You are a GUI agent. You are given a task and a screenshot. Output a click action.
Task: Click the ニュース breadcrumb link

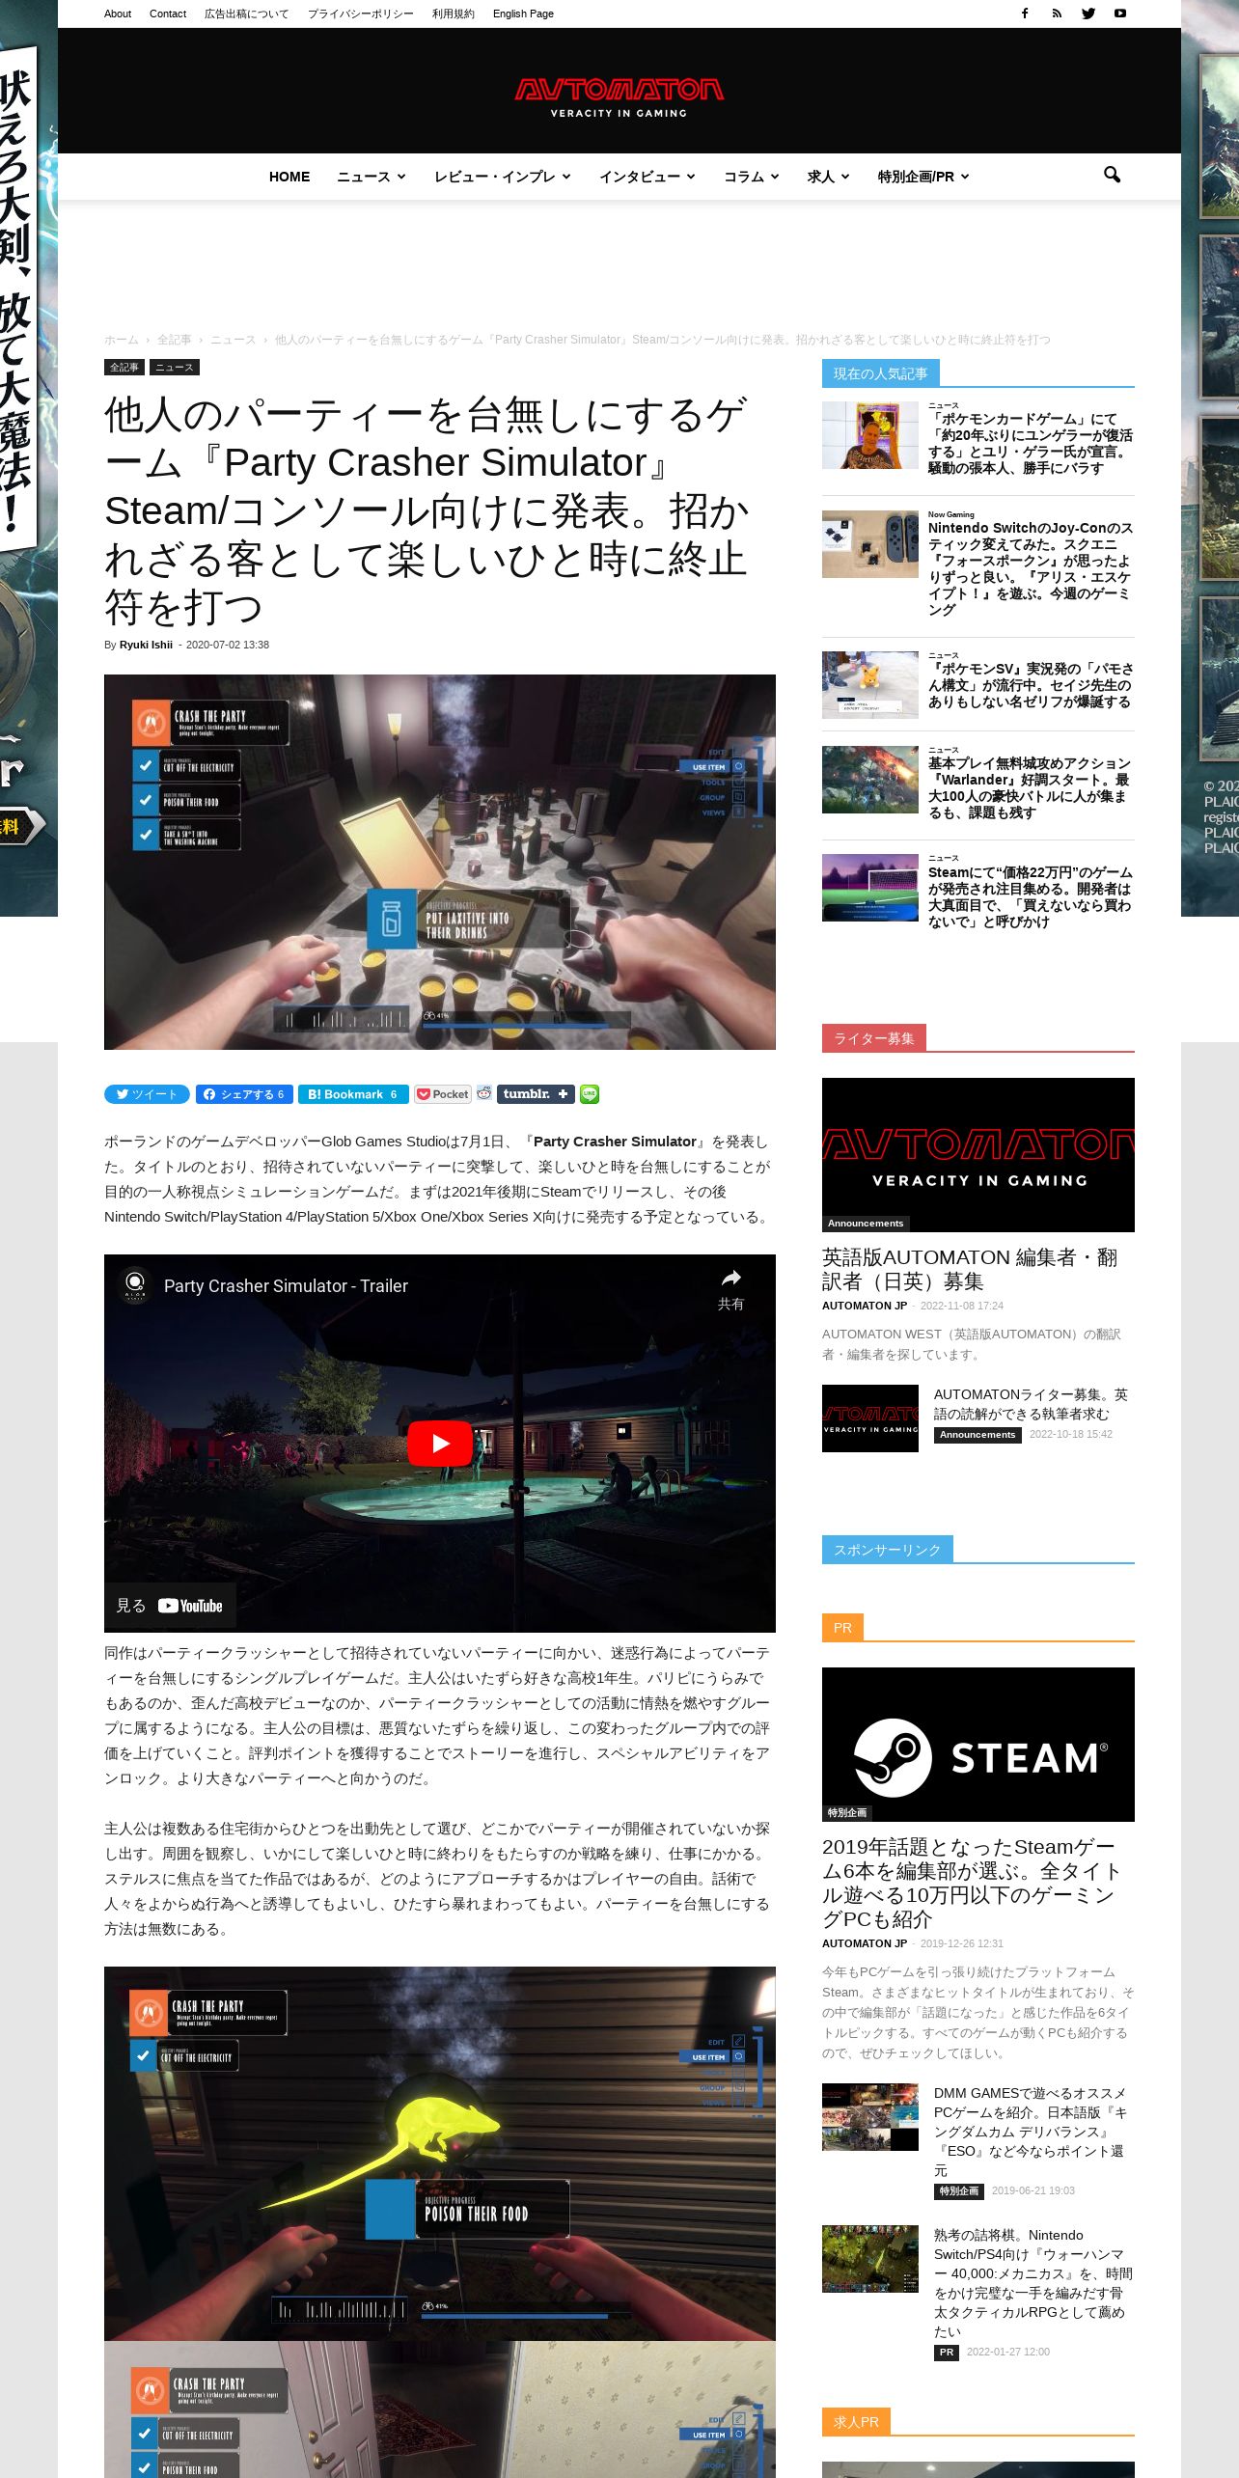[x=234, y=340]
